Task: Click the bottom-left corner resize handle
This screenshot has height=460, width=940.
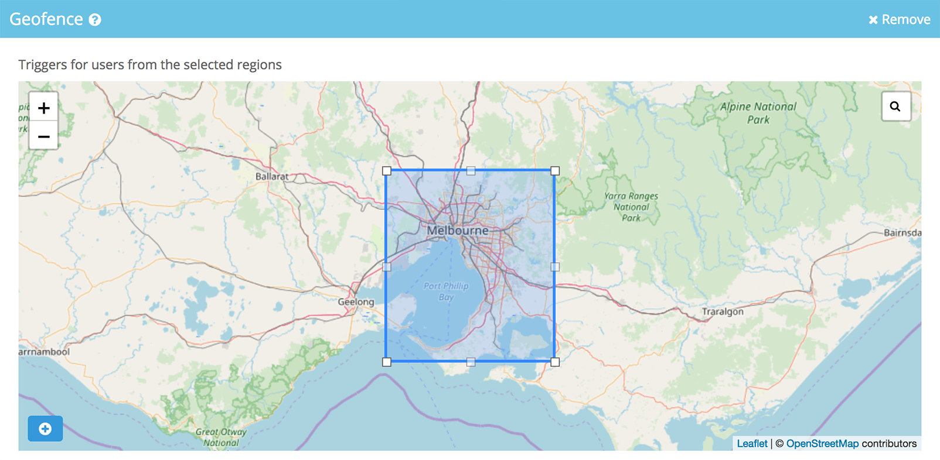Action: [x=387, y=362]
